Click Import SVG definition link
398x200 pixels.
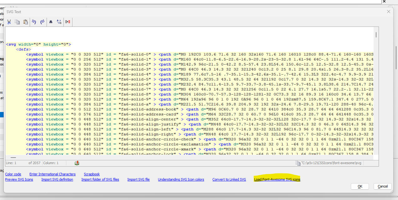point(57,179)
